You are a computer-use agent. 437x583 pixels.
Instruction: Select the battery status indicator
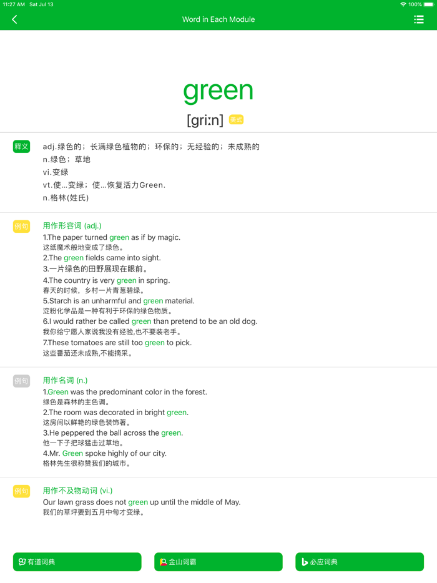[428, 4]
